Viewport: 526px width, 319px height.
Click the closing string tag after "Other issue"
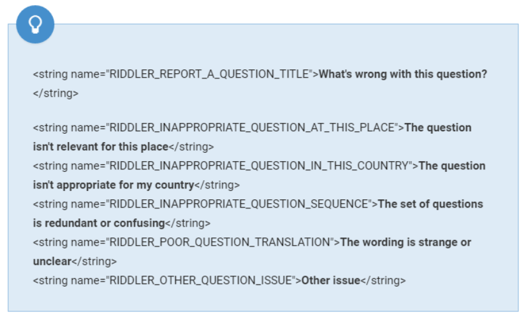pyautogui.click(x=383, y=280)
